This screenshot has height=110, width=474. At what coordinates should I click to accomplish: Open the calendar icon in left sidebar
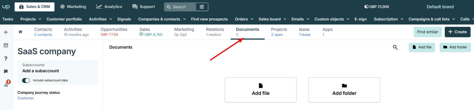click(6, 45)
